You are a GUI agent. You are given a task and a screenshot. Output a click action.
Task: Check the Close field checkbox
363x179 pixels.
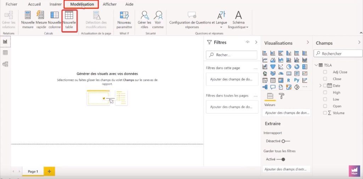pos(325,79)
